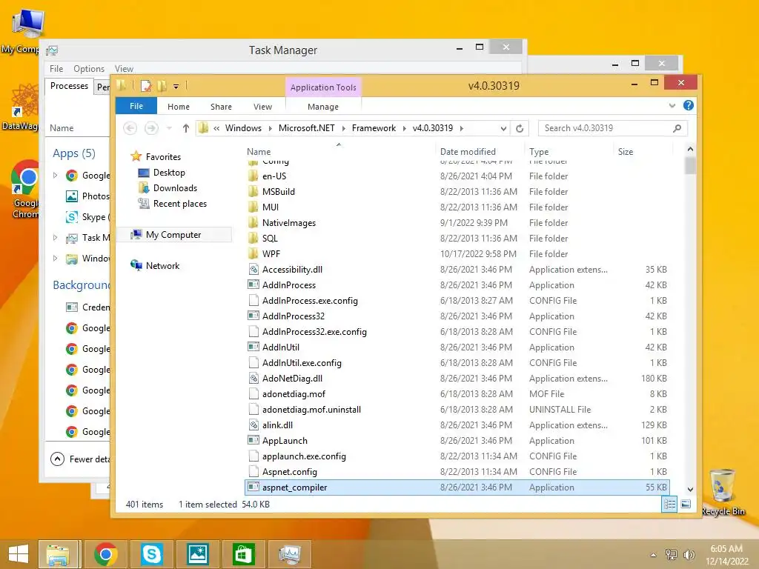759x569 pixels.
Task: Open the Windows Start button
Action: pyautogui.click(x=19, y=554)
